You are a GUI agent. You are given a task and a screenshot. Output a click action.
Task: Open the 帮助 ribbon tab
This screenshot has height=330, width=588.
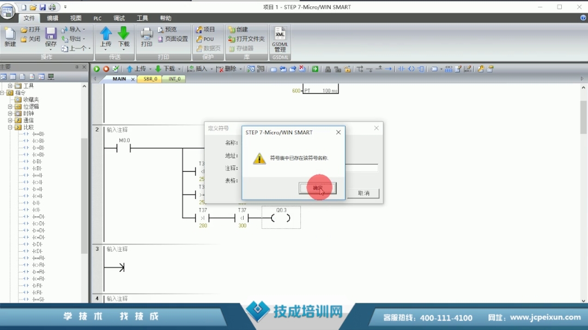[166, 18]
